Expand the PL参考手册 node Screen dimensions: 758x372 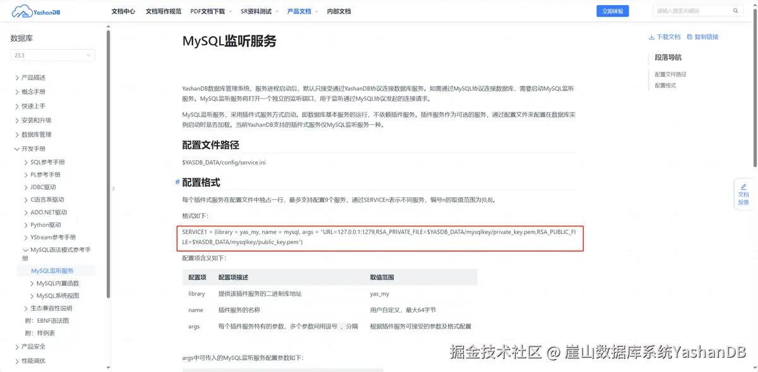click(26, 175)
